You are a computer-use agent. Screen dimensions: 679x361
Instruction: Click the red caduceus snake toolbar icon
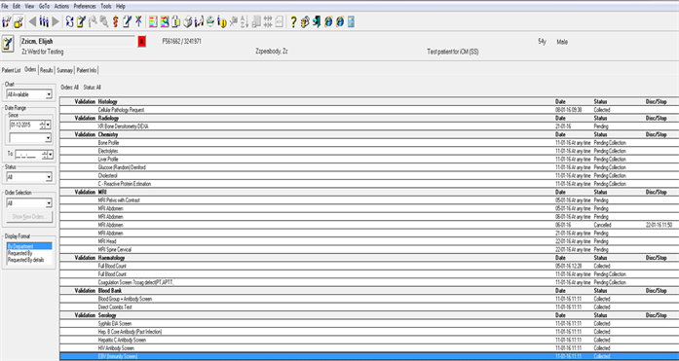coord(116,21)
